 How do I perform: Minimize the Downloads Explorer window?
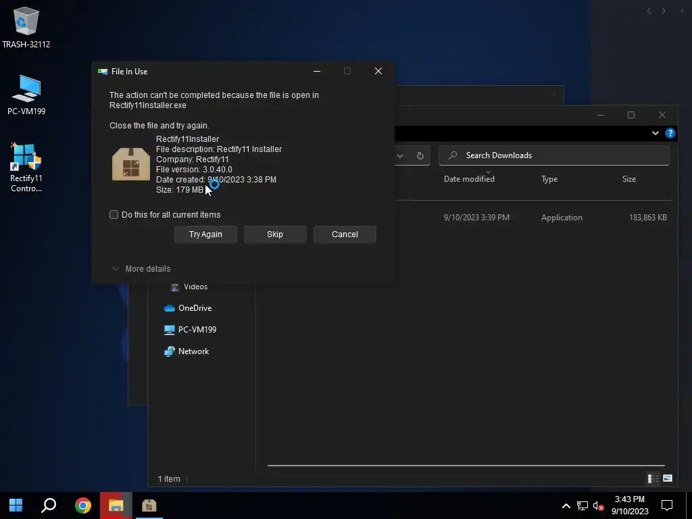tap(601, 115)
